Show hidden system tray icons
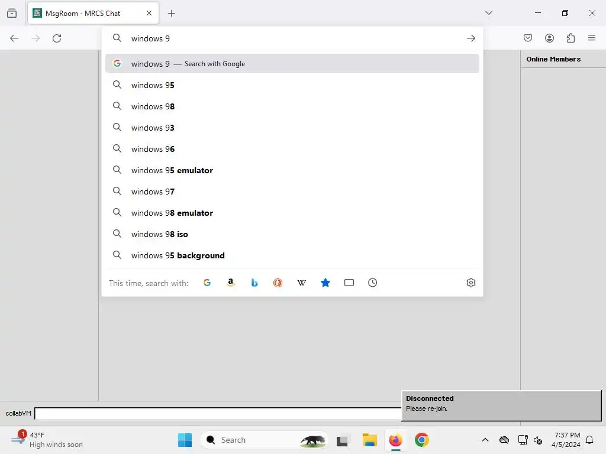Viewport: 606px width, 454px height. pyautogui.click(x=485, y=440)
